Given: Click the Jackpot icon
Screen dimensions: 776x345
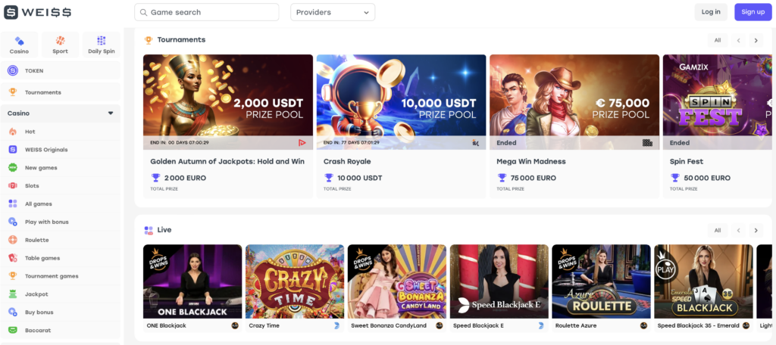Looking at the screenshot, I should coord(13,294).
